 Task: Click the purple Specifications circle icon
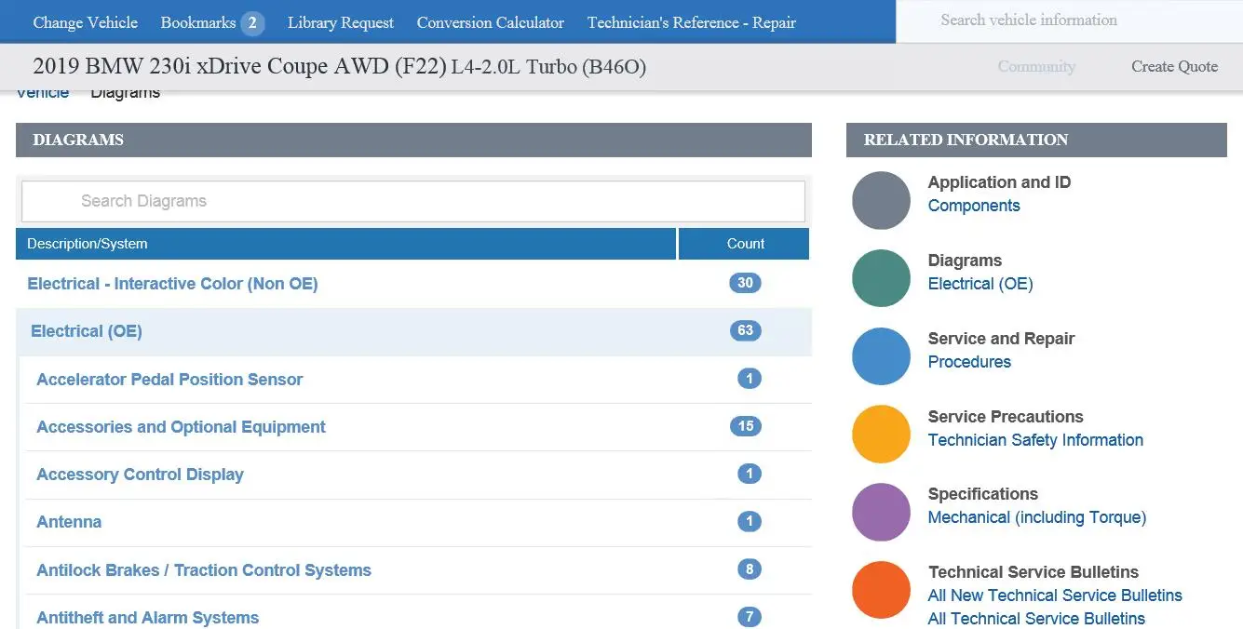881,512
